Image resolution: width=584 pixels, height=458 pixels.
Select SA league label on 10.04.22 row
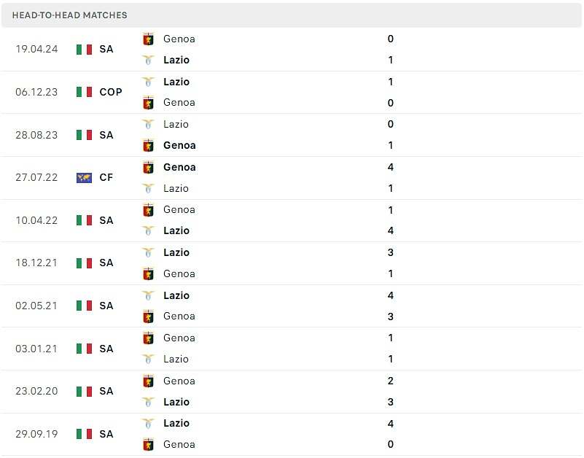pyautogui.click(x=106, y=221)
